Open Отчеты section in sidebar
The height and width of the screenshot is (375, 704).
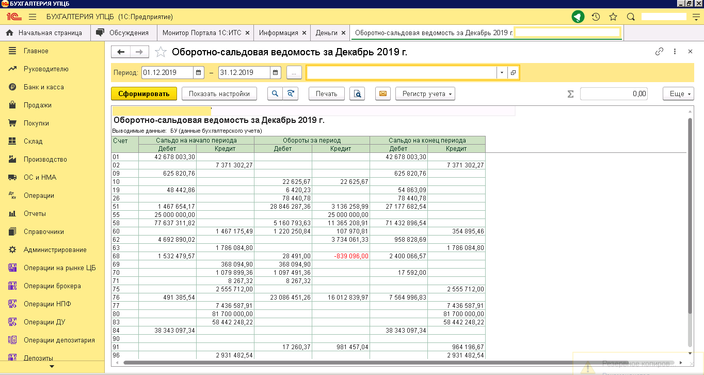[52, 213]
